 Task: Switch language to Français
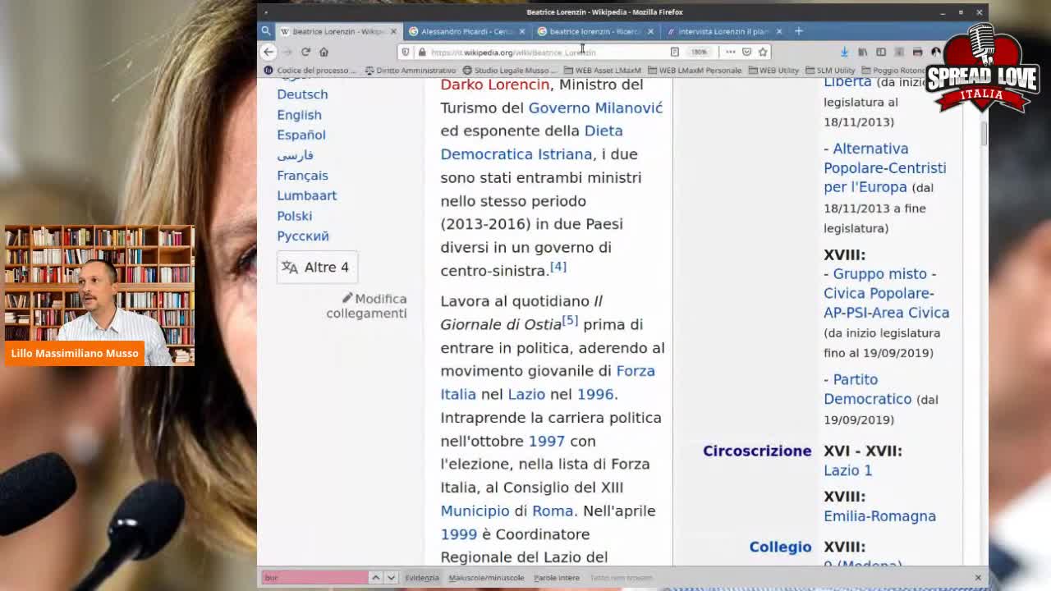coord(302,176)
